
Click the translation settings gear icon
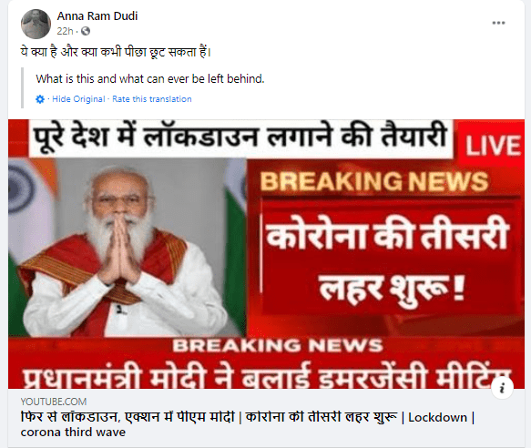pyautogui.click(x=40, y=99)
